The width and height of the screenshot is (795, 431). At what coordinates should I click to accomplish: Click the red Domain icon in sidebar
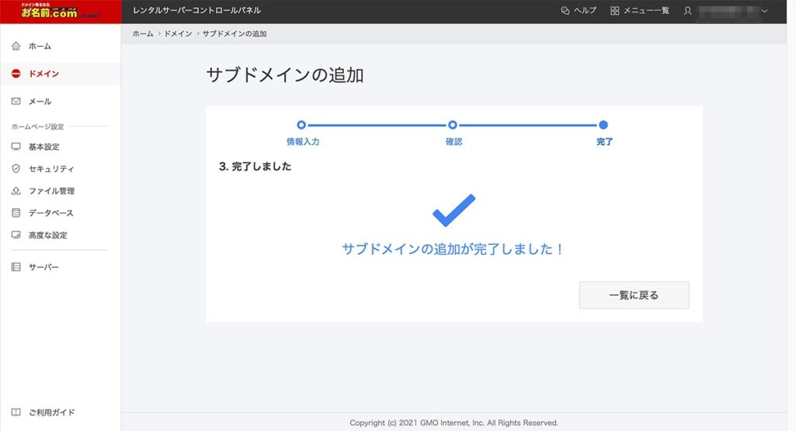16,74
